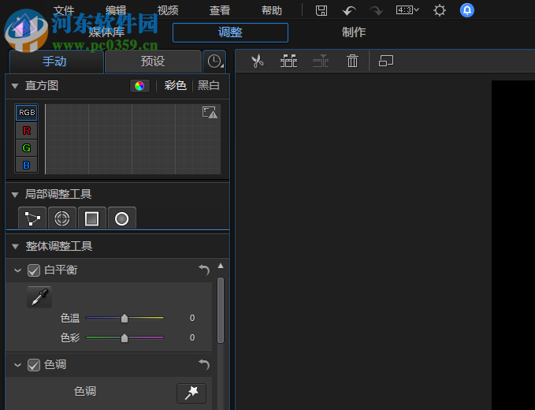Click the color wheel histogram button
The image size is (535, 410).
(139, 86)
